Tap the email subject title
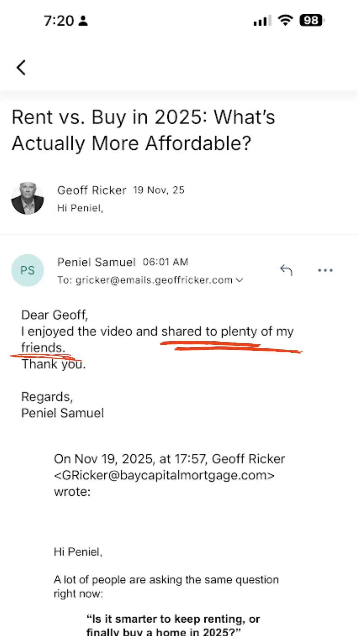The height and width of the screenshot is (636, 358). point(143,130)
